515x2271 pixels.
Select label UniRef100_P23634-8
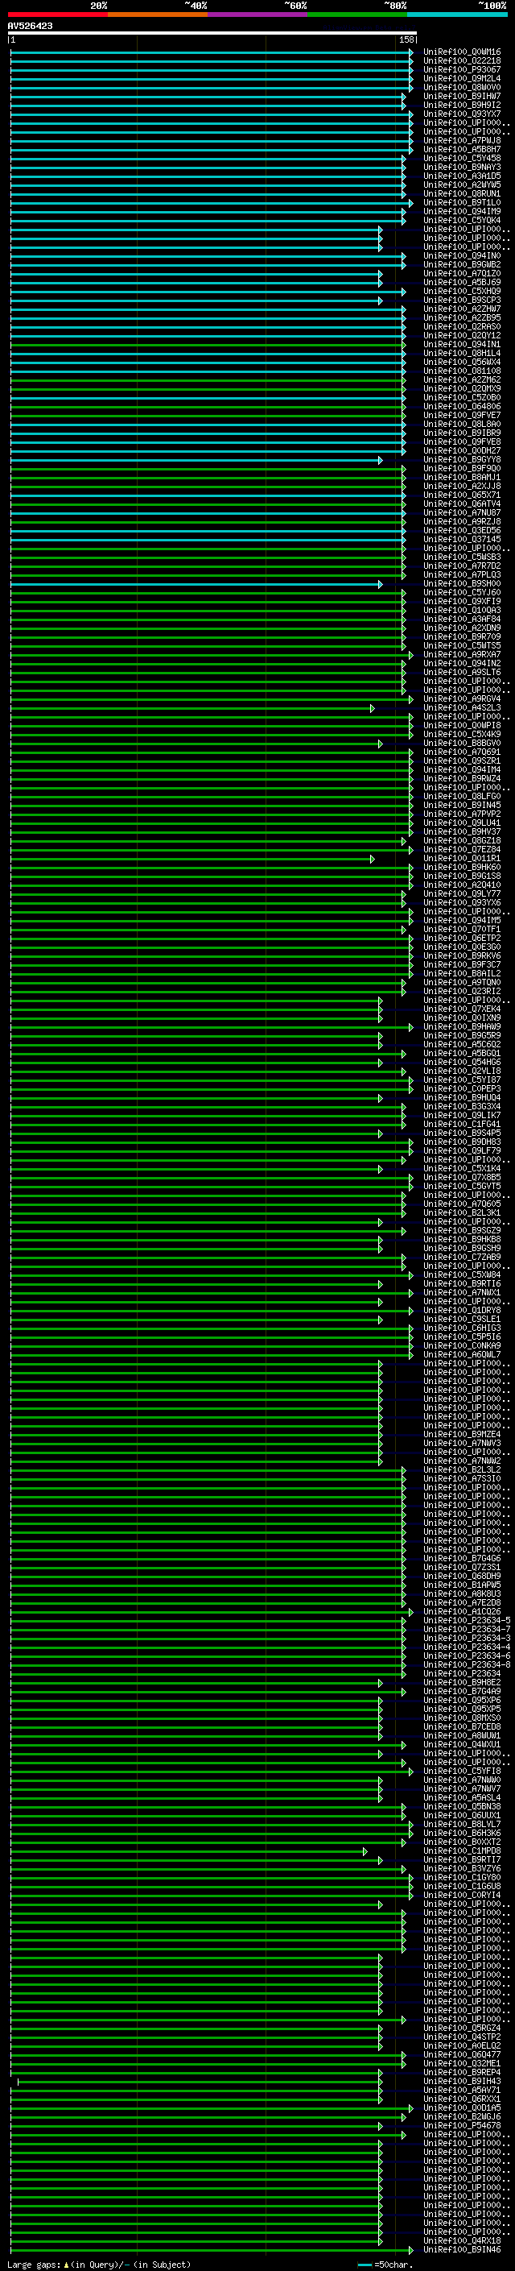pyautogui.click(x=467, y=1664)
